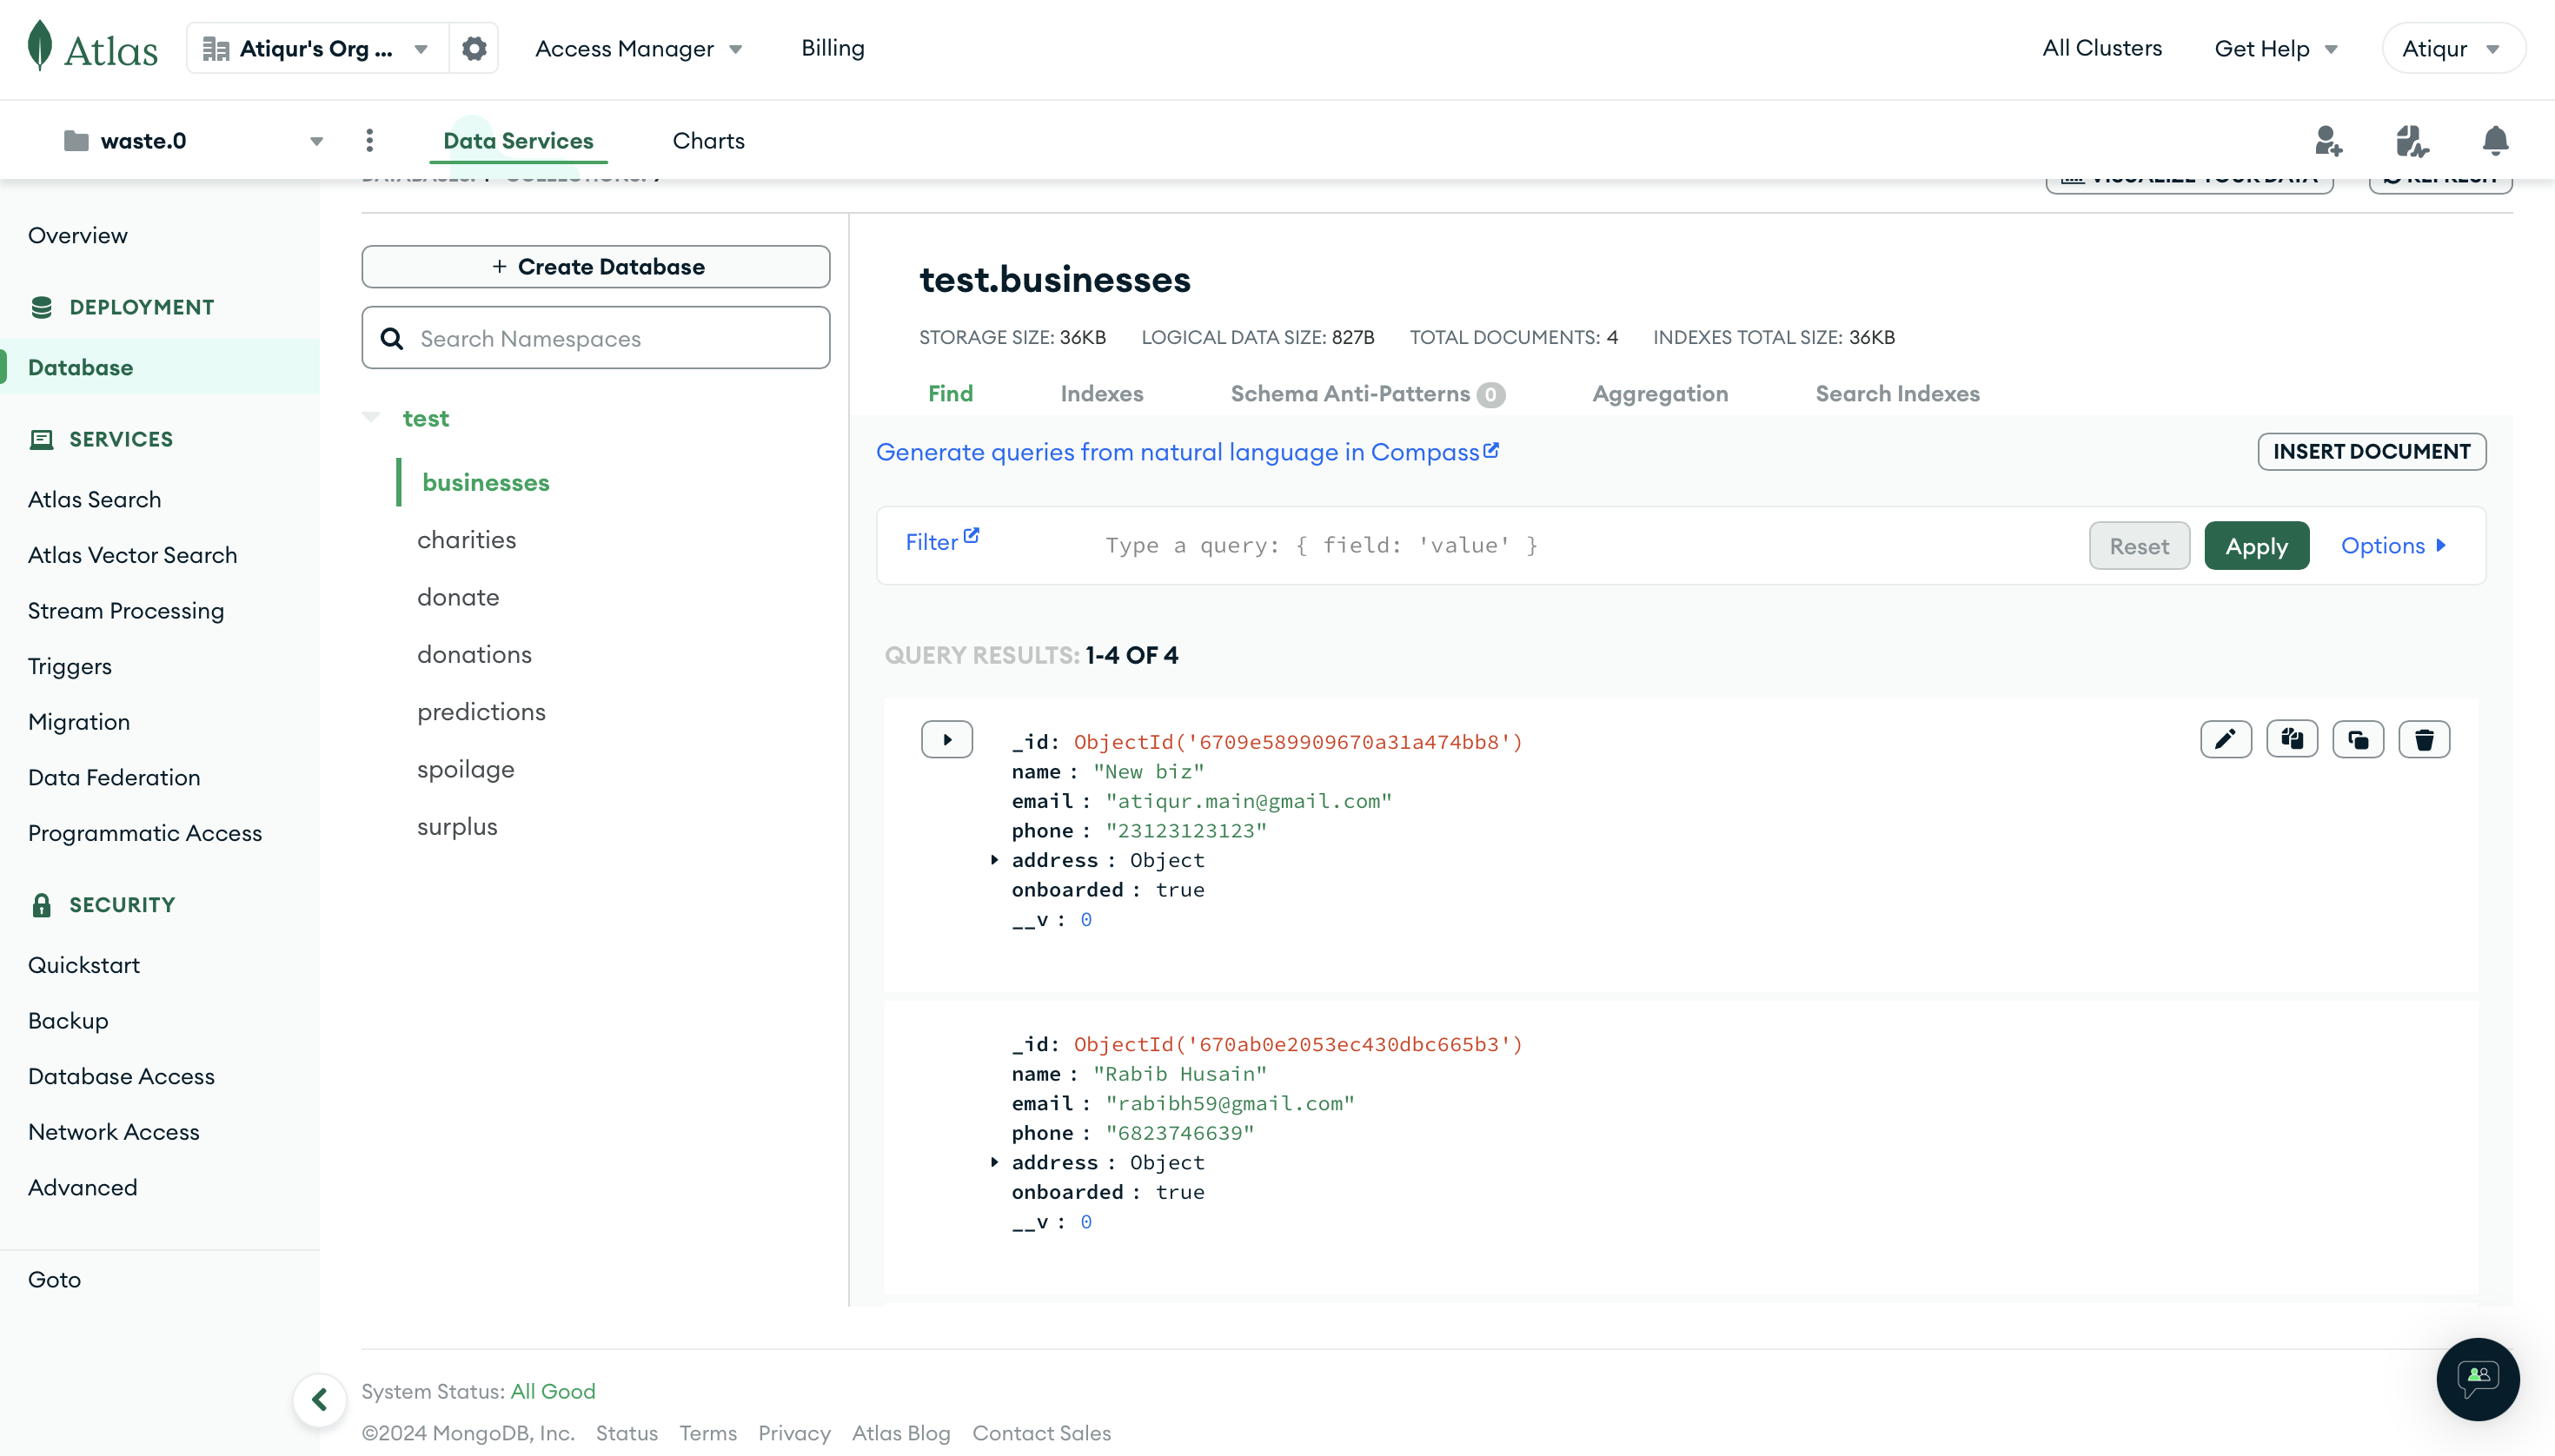2555x1456 pixels.
Task: Open project activity feed icon
Action: [x=2412, y=141]
